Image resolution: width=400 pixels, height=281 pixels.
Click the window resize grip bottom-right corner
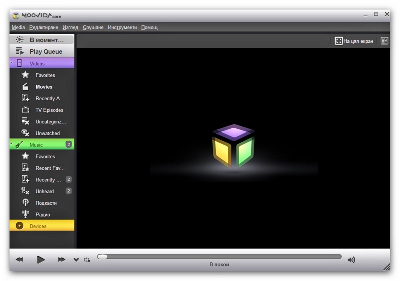(386, 267)
